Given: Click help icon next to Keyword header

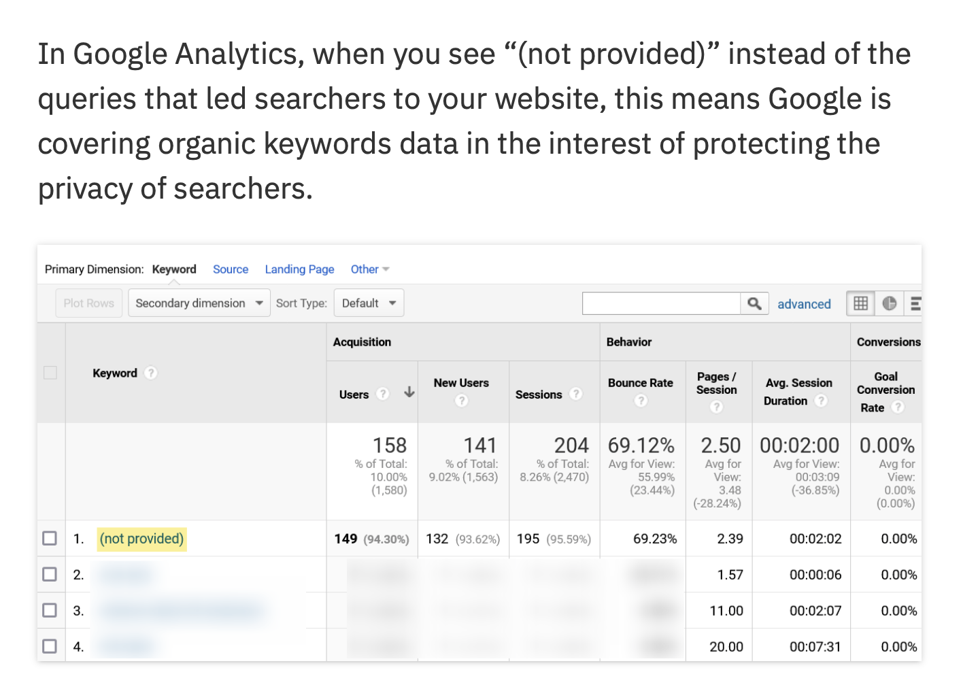Looking at the screenshot, I should tap(151, 373).
